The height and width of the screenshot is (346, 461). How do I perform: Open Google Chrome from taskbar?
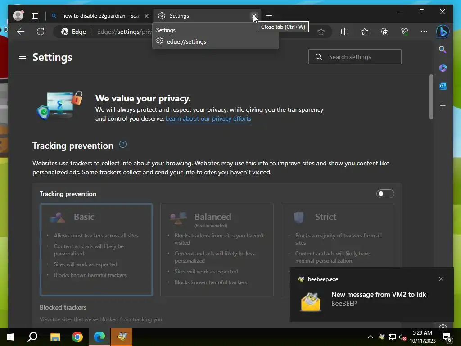[77, 337]
